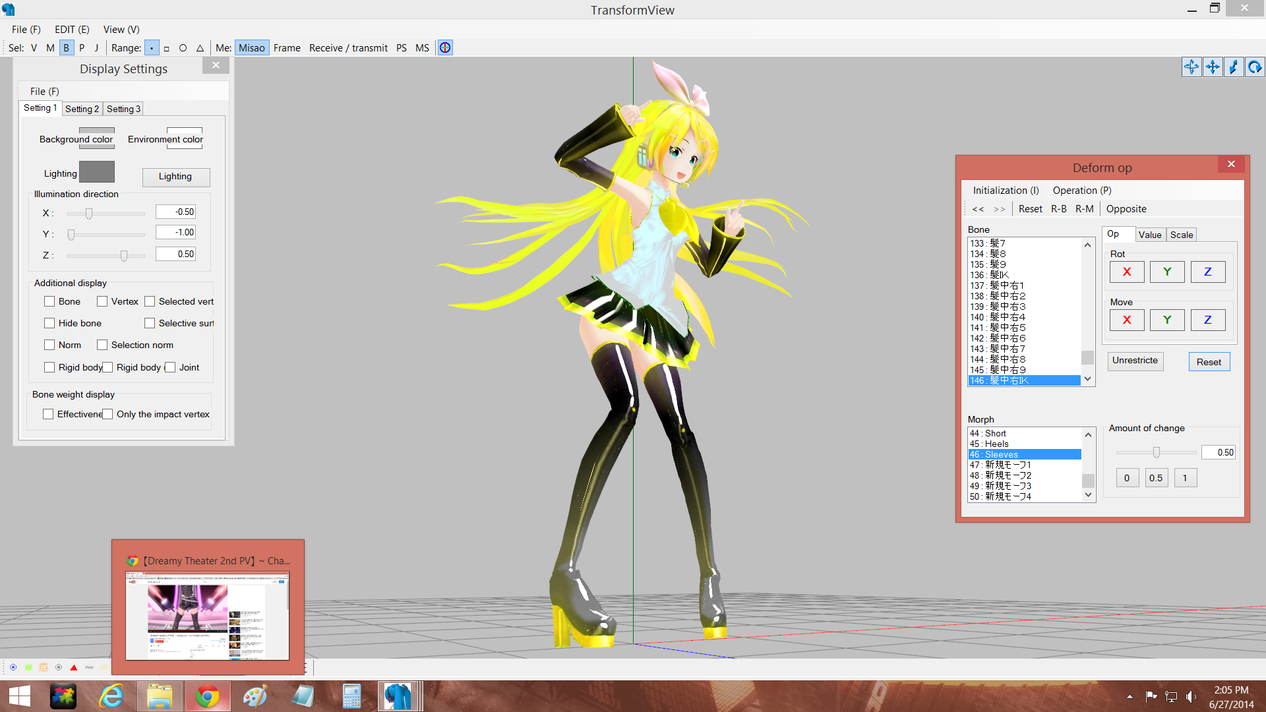Enable the Vertex display checkbox

tap(102, 301)
